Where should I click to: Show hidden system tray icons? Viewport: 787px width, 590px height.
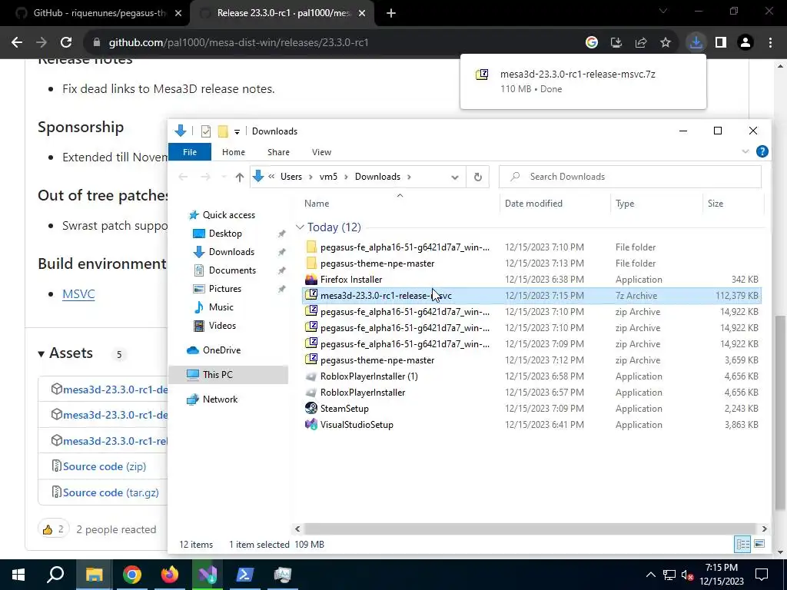[650, 575]
